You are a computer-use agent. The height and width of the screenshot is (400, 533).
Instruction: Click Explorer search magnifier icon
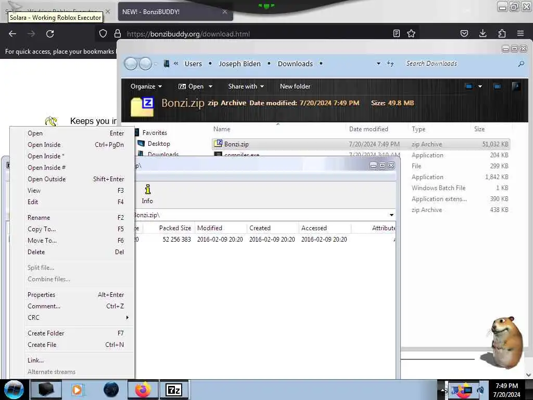point(521,64)
